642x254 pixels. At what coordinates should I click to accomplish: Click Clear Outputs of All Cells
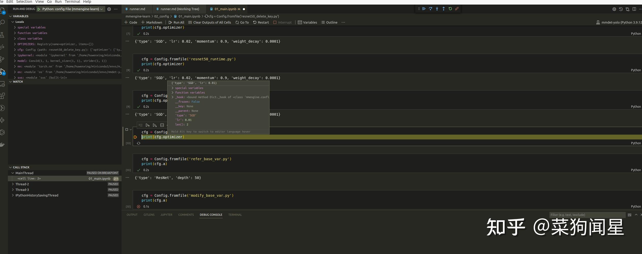click(x=210, y=22)
